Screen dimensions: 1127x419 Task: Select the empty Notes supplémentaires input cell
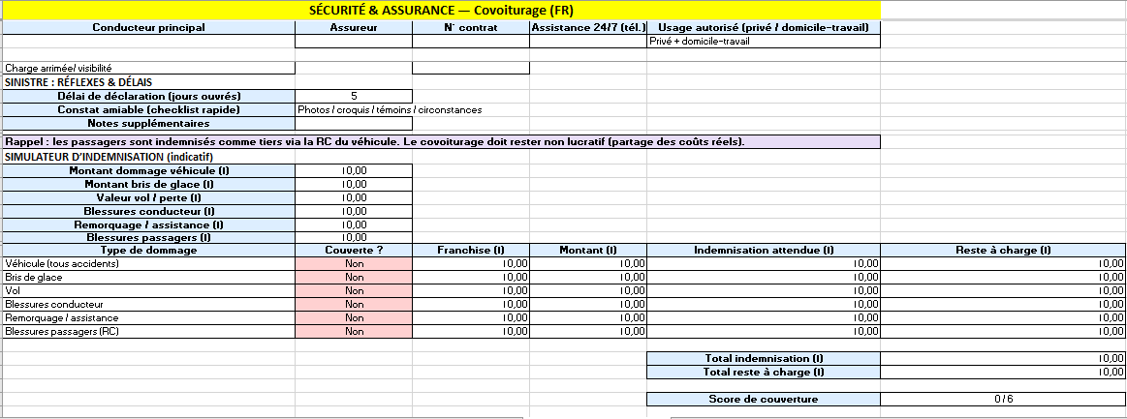(354, 123)
